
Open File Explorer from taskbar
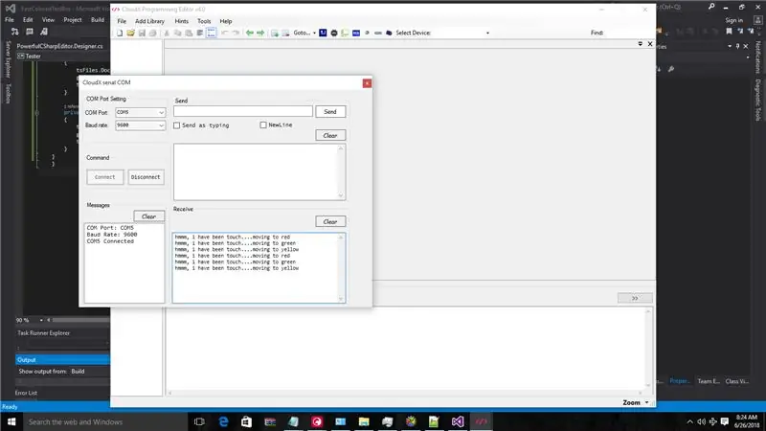[364, 421]
